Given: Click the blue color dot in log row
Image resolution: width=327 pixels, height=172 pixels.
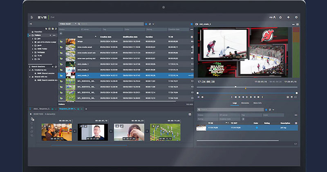Looking at the screenshot, I should (257, 127).
